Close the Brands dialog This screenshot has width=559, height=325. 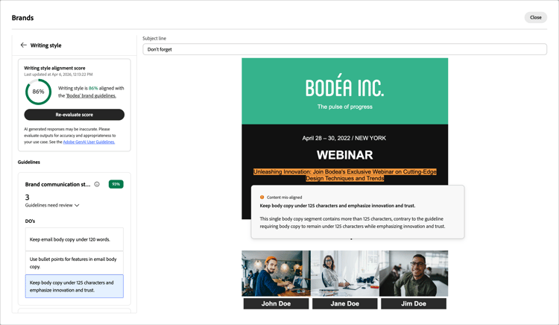(535, 17)
